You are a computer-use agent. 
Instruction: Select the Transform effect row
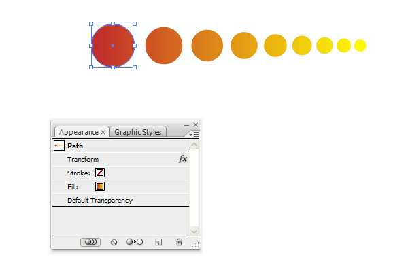pos(121,159)
